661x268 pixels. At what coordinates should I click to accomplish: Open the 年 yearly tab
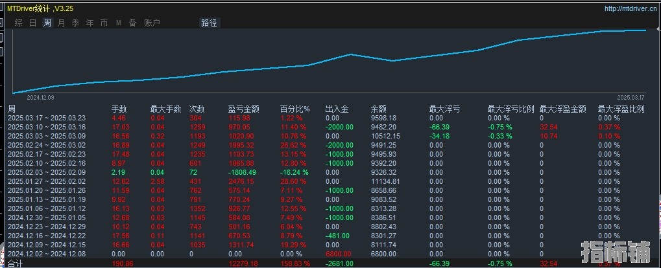pyautogui.click(x=90, y=23)
